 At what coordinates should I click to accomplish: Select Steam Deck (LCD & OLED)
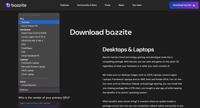39,33
